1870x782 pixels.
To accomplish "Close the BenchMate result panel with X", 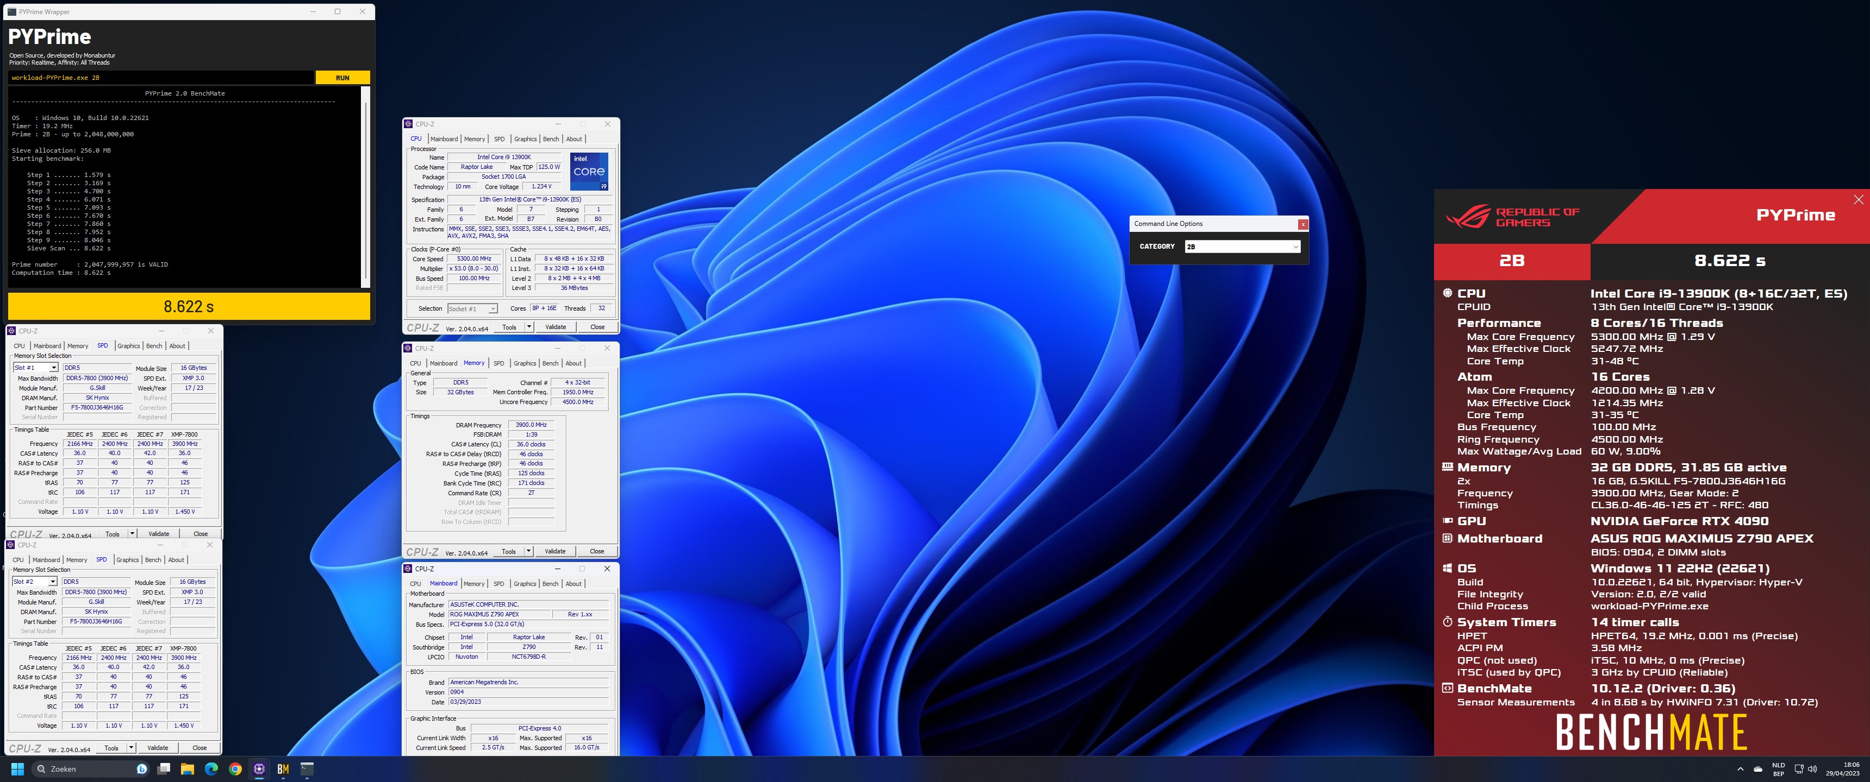I will pos(1859,199).
